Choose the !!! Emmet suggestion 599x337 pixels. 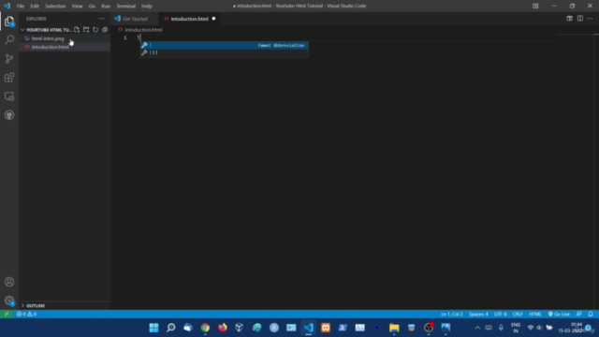224,52
